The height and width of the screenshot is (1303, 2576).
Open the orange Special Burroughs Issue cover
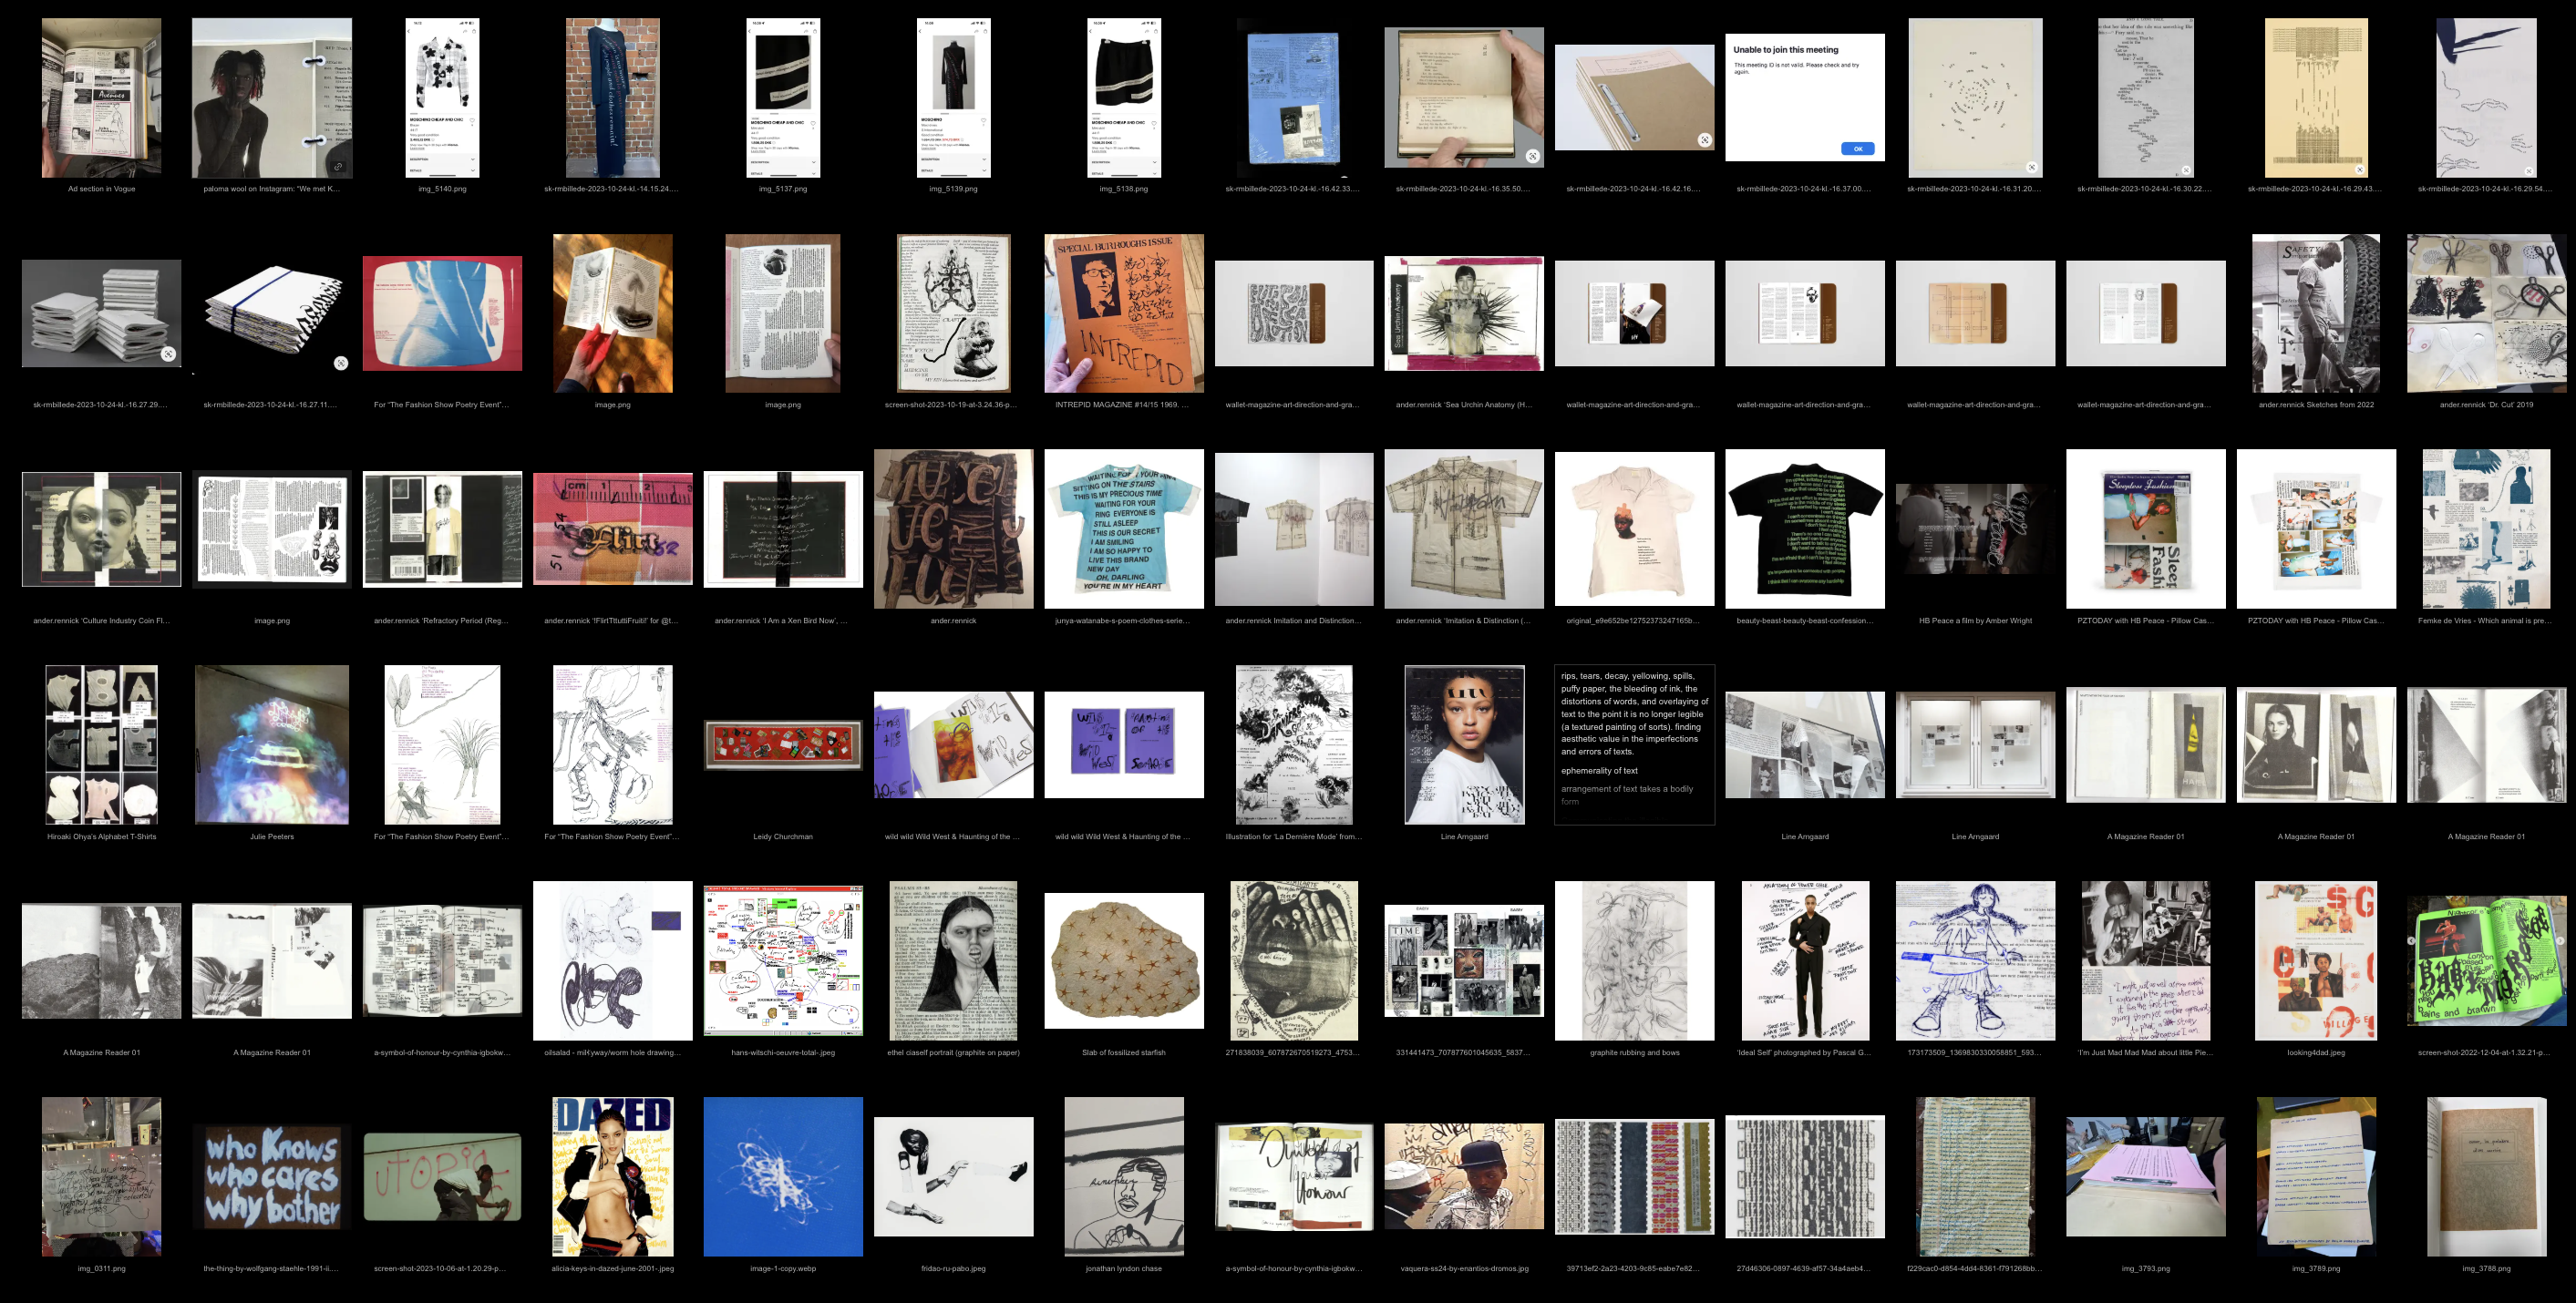coord(1123,313)
